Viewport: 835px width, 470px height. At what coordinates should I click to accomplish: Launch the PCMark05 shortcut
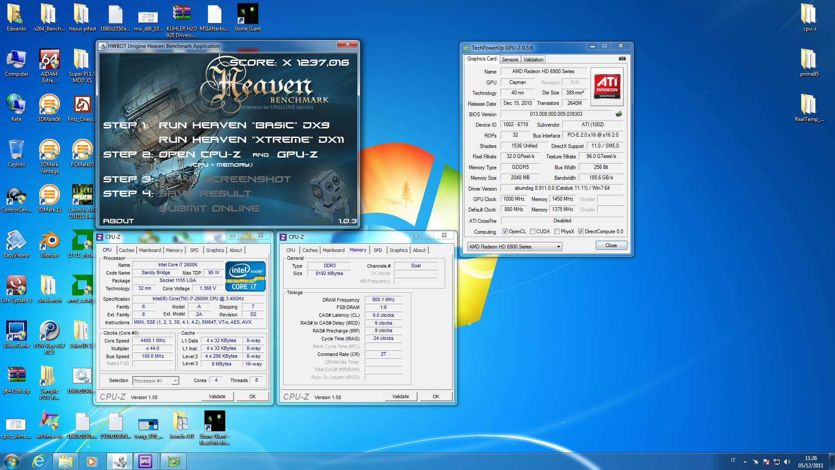tap(82, 153)
